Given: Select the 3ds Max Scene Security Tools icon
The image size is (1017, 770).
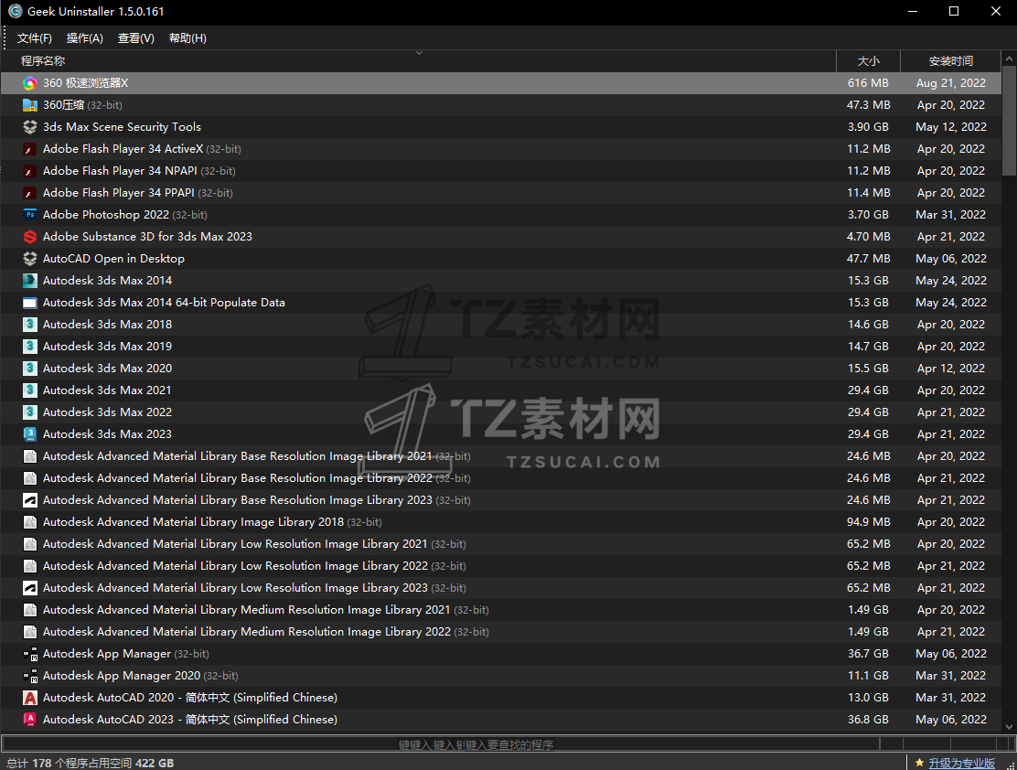Looking at the screenshot, I should [x=30, y=127].
